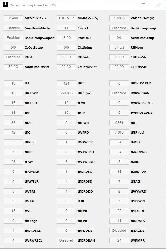Click the tREF 9364 value box
The width and height of the screenshot is (166, 249).
click(x=119, y=123)
